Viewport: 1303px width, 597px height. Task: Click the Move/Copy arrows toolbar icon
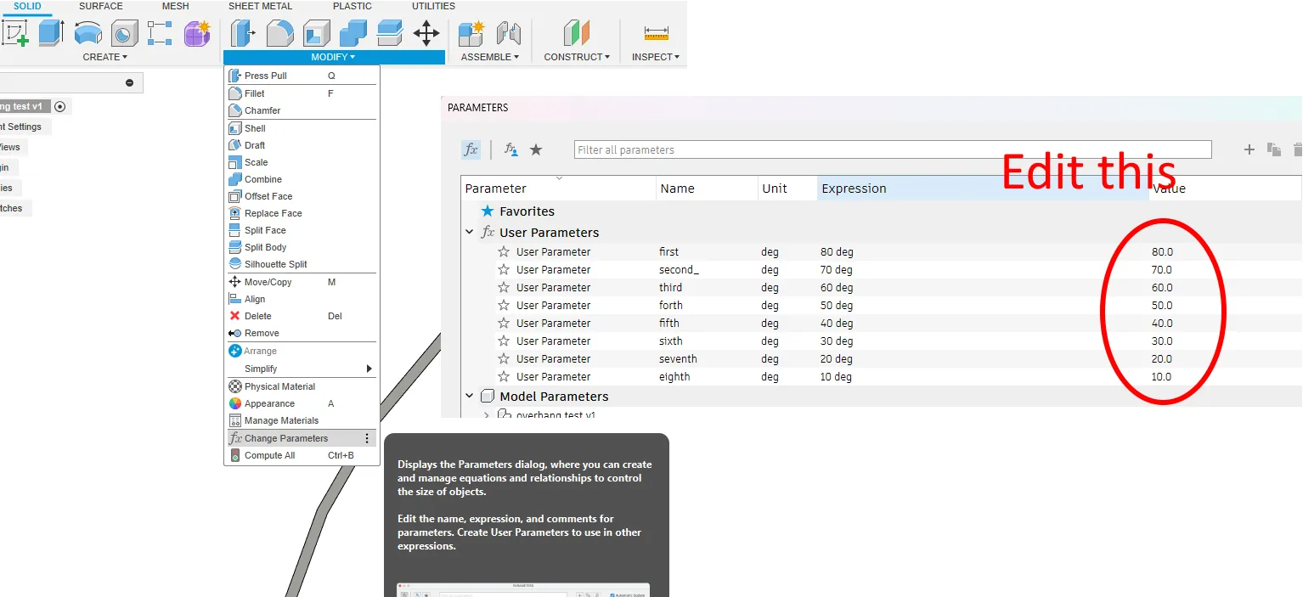[426, 33]
